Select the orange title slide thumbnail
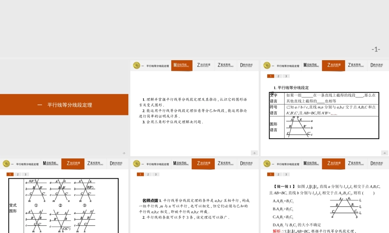This screenshot has height=233, width=389. 64,105
